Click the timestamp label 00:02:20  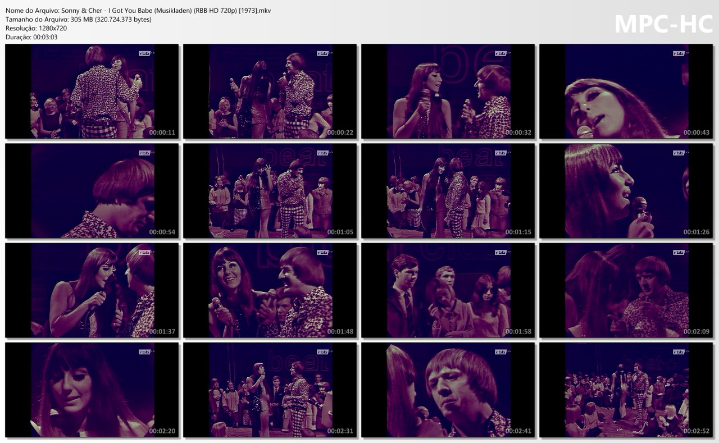(164, 432)
